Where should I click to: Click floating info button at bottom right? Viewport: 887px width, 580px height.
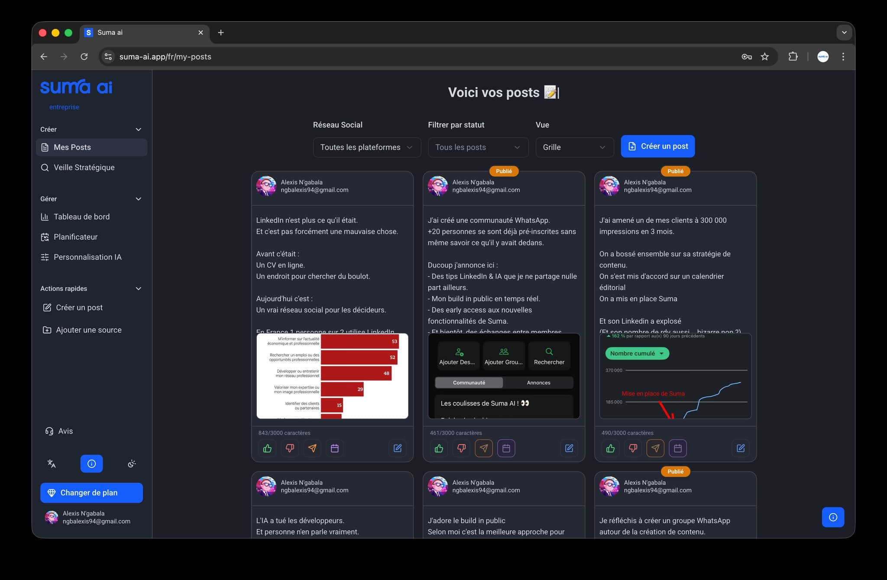(x=833, y=517)
